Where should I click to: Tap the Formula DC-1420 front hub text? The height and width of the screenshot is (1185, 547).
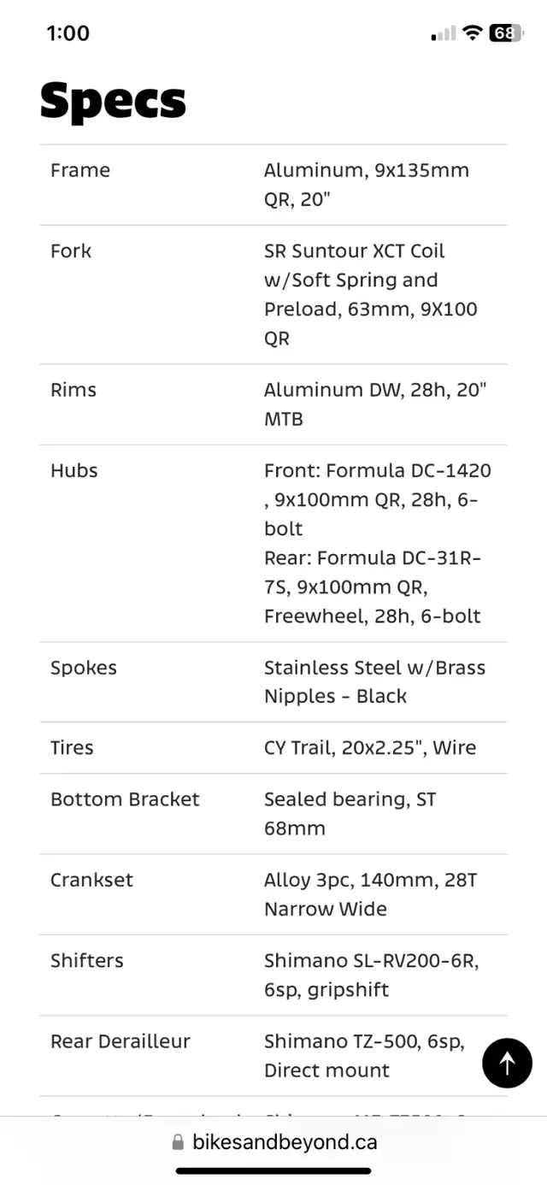pos(378,499)
